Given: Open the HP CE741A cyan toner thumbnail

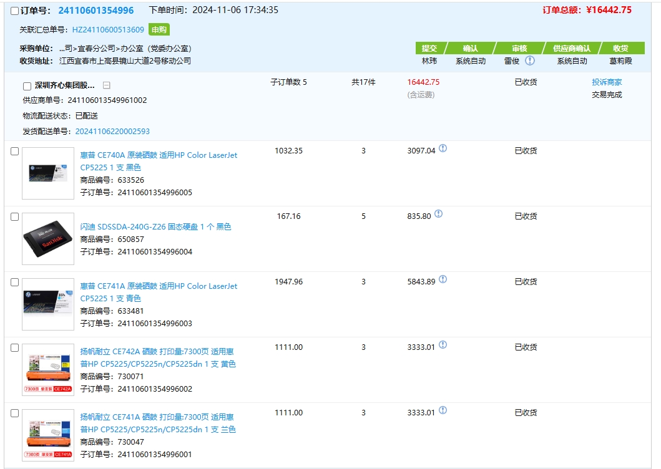Looking at the screenshot, I should [48, 304].
